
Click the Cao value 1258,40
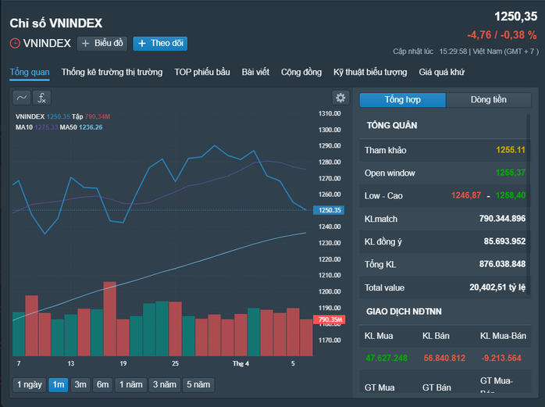click(x=511, y=195)
